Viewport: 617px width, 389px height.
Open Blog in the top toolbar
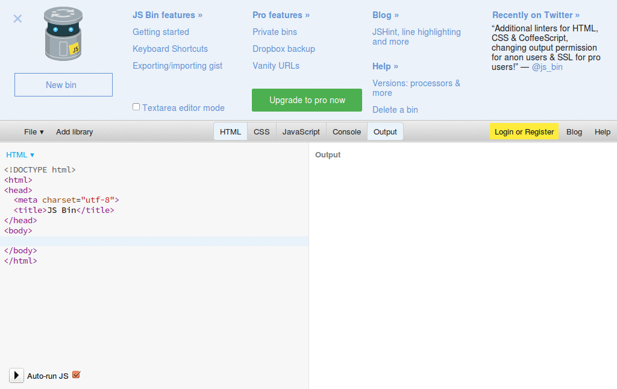click(x=574, y=132)
